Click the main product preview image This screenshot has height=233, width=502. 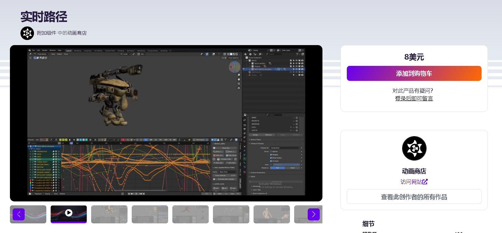(166, 123)
